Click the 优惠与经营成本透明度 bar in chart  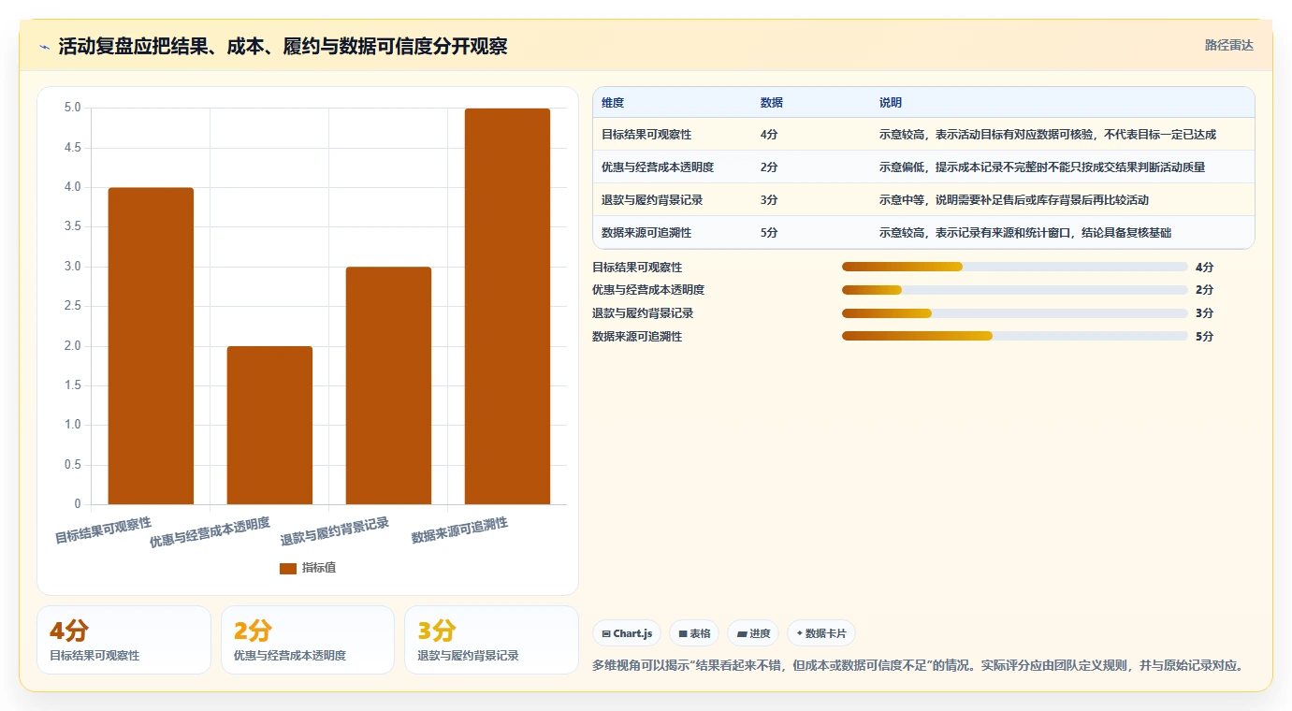click(x=269, y=426)
